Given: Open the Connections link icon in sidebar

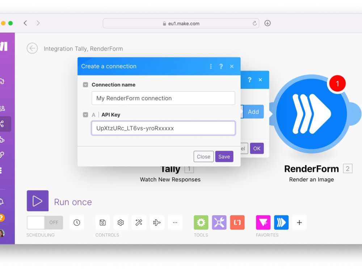Looking at the screenshot, I should click(x=2, y=155).
